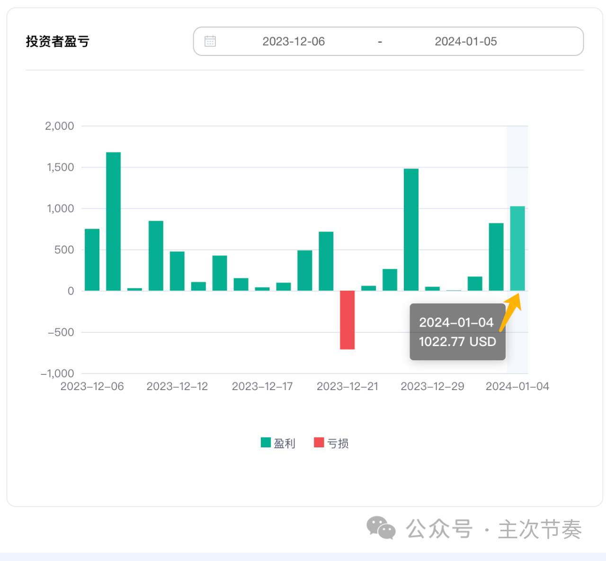Click the calendar icon in date picker
Viewport: 606px width, 561px height.
[x=210, y=41]
